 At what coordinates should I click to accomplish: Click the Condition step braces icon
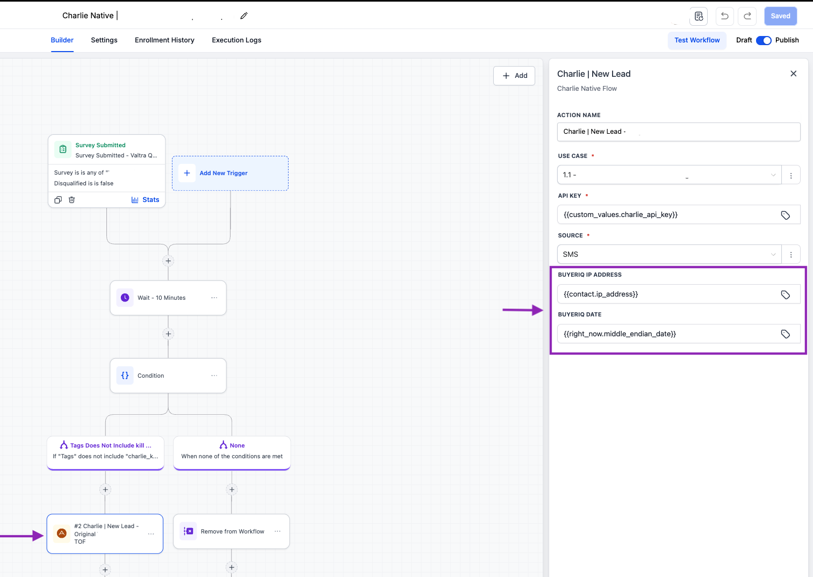point(125,376)
